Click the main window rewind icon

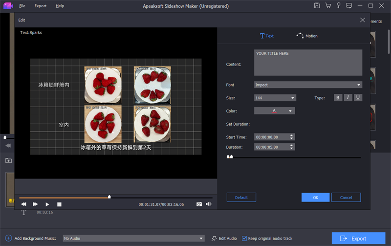pos(8,146)
